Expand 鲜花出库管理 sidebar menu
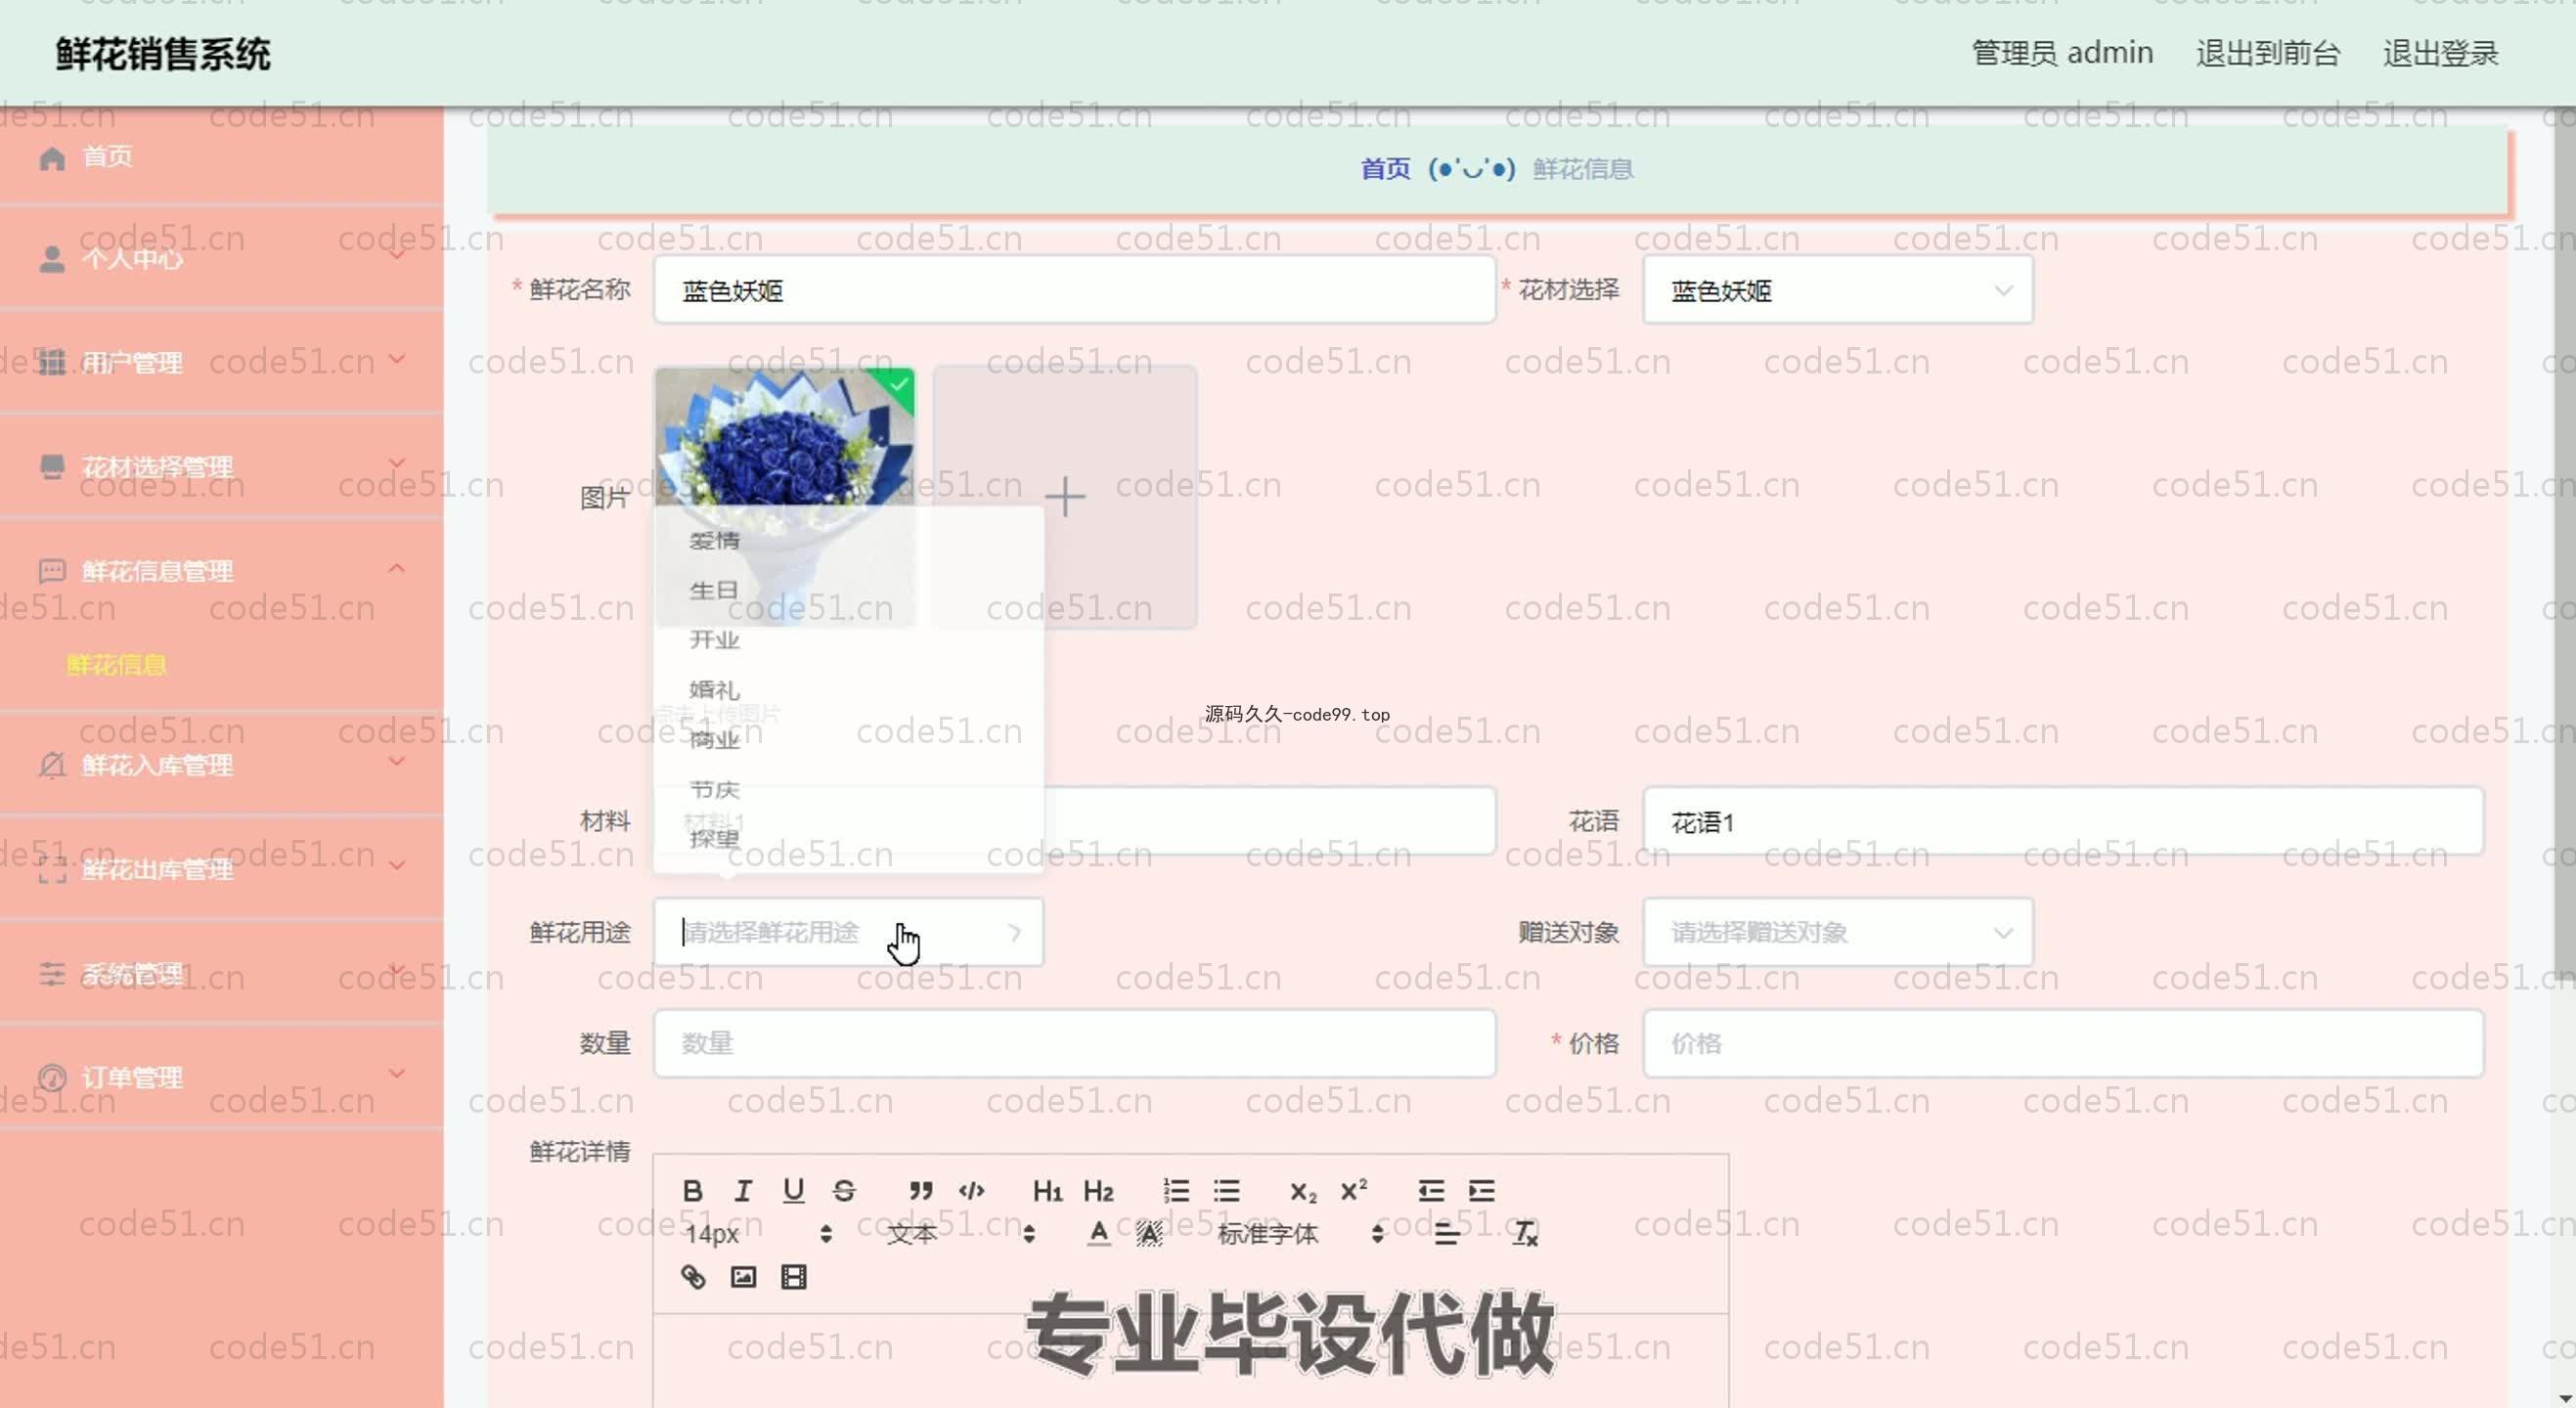Viewport: 2576px width, 1408px height. tap(221, 869)
